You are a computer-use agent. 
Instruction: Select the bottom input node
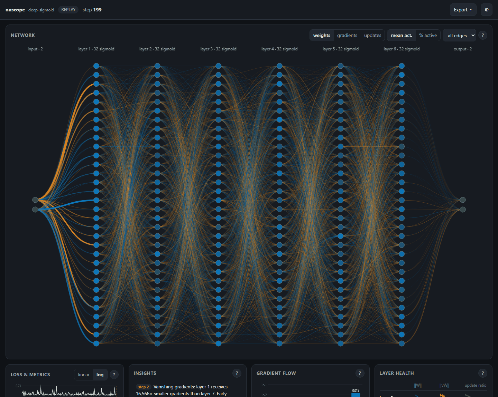tap(35, 210)
